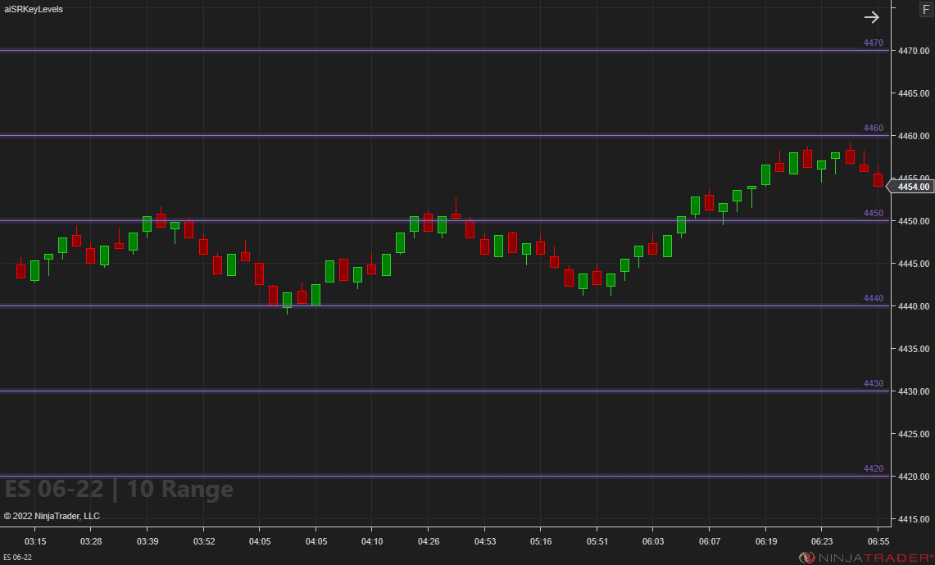Click the current price marker 4454.00
This screenshot has height=565, width=935.
(x=913, y=187)
